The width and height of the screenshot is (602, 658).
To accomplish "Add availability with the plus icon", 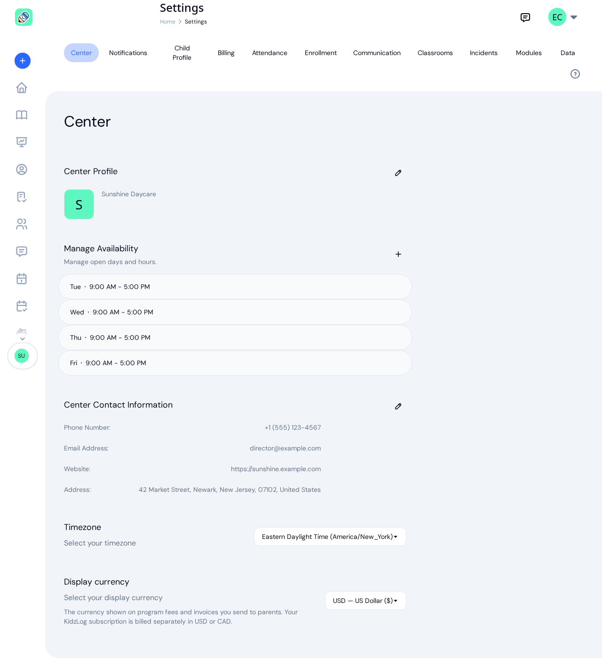I will [398, 254].
